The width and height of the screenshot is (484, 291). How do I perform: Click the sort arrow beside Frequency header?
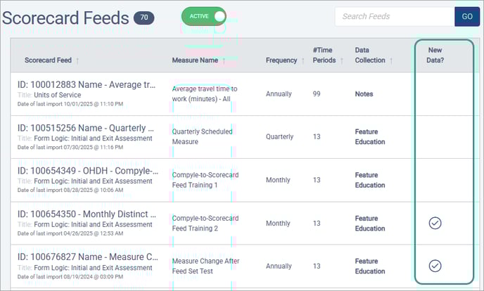click(302, 60)
